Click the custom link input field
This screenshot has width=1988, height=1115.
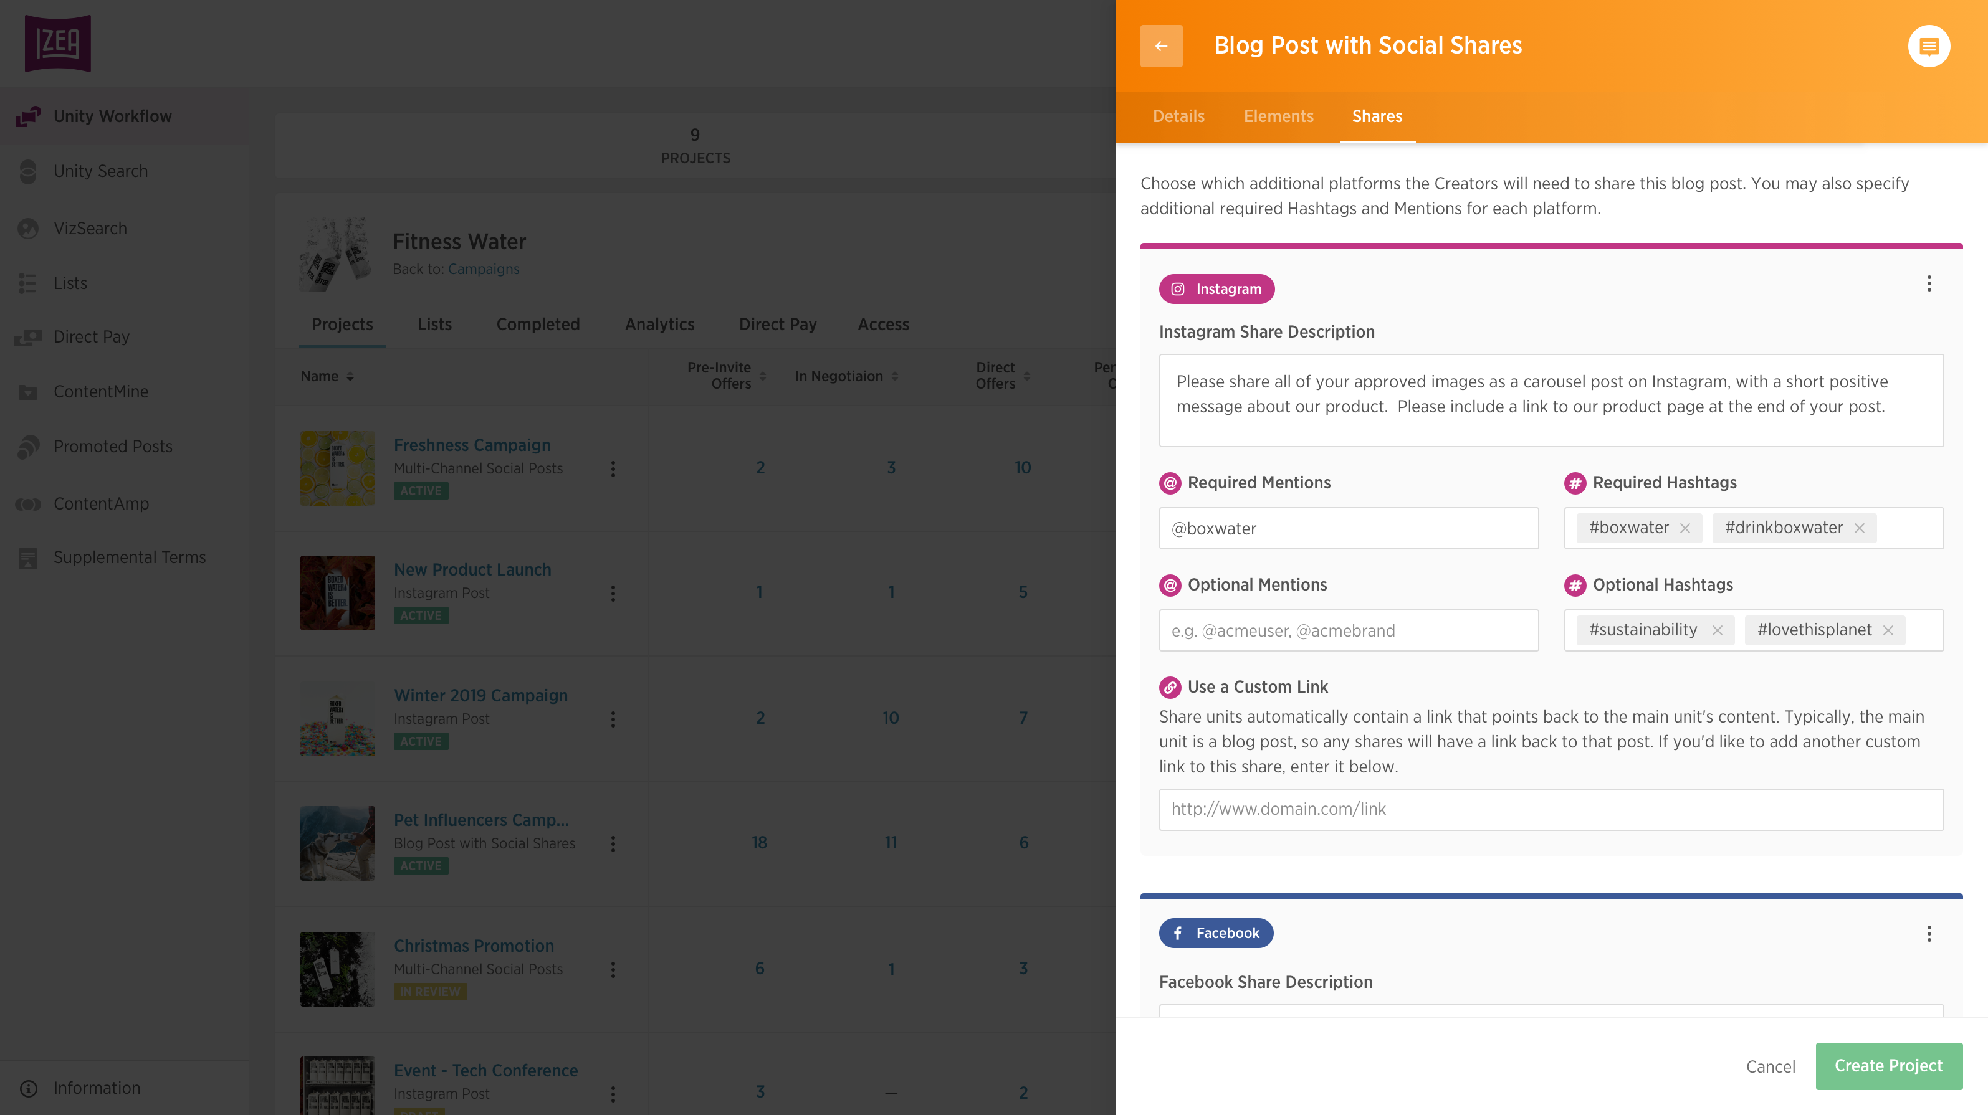[1551, 809]
